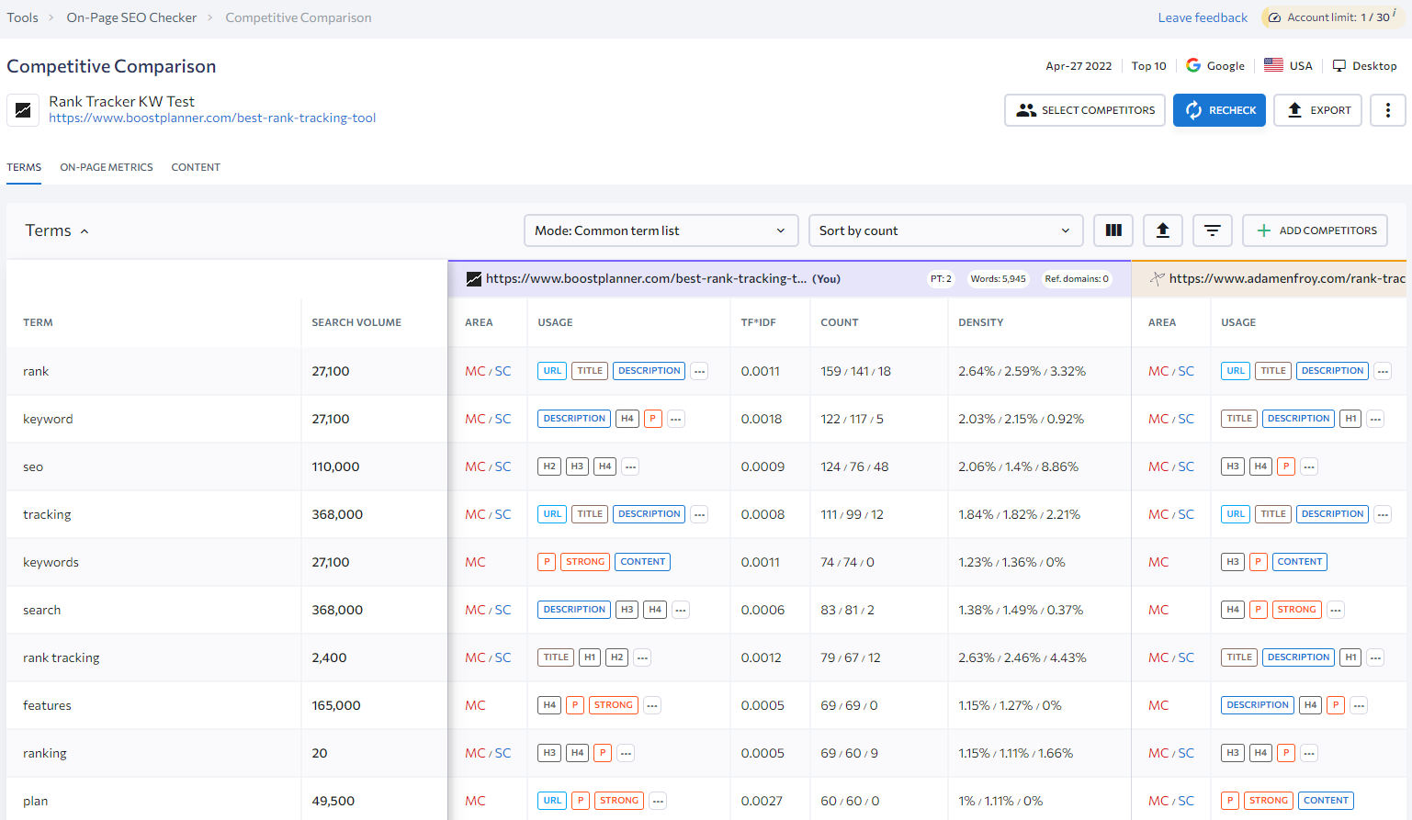Viewport: 1412px width, 820px height.
Task: Click the Apr-27 2022 date
Action: coord(1079,66)
